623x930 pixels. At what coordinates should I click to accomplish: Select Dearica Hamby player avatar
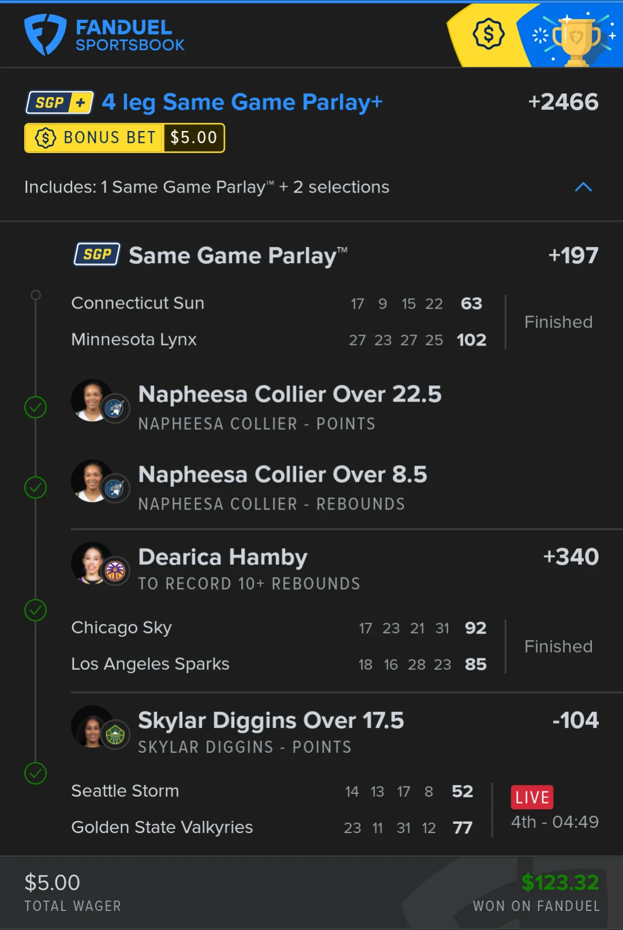[x=100, y=564]
